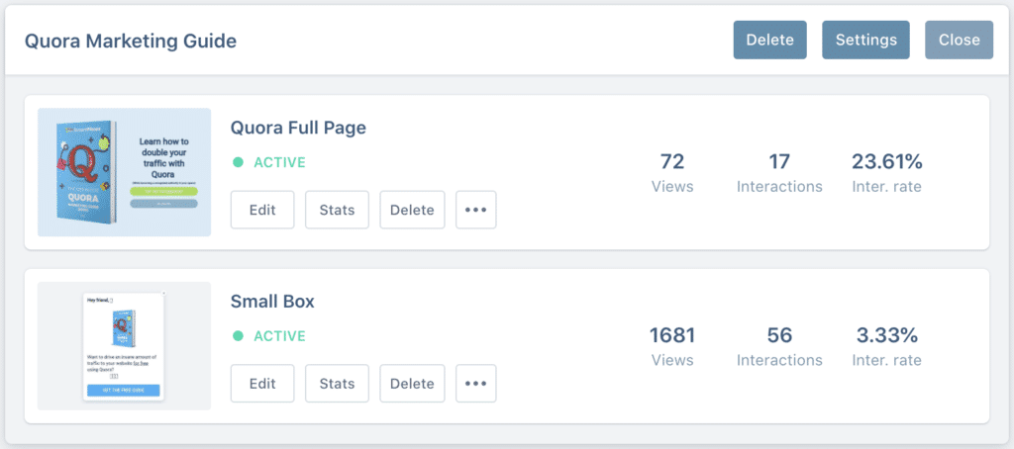1014x449 pixels.
Task: Click the ACTIVE status label of Small Box
Action: 279,336
